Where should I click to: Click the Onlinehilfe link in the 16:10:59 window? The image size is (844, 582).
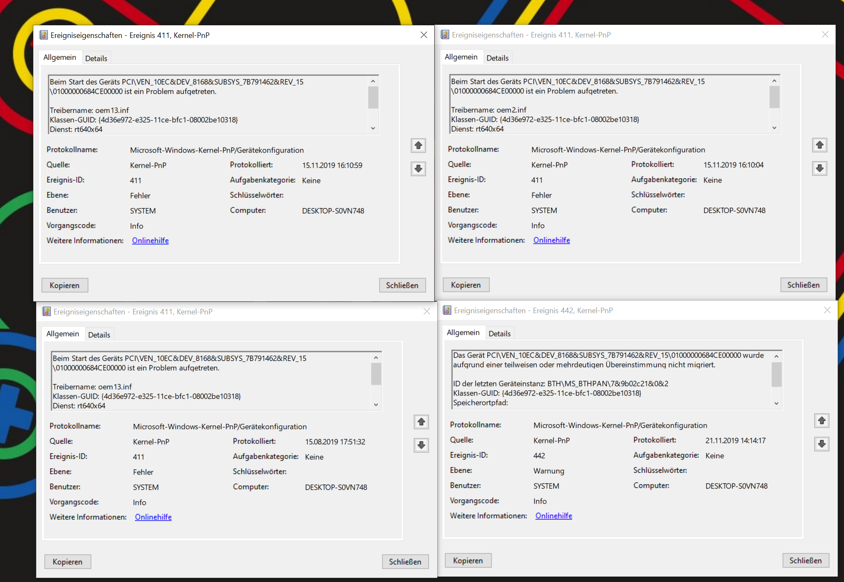click(x=150, y=241)
